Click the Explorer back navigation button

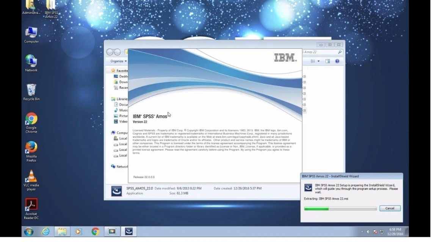pos(110,52)
